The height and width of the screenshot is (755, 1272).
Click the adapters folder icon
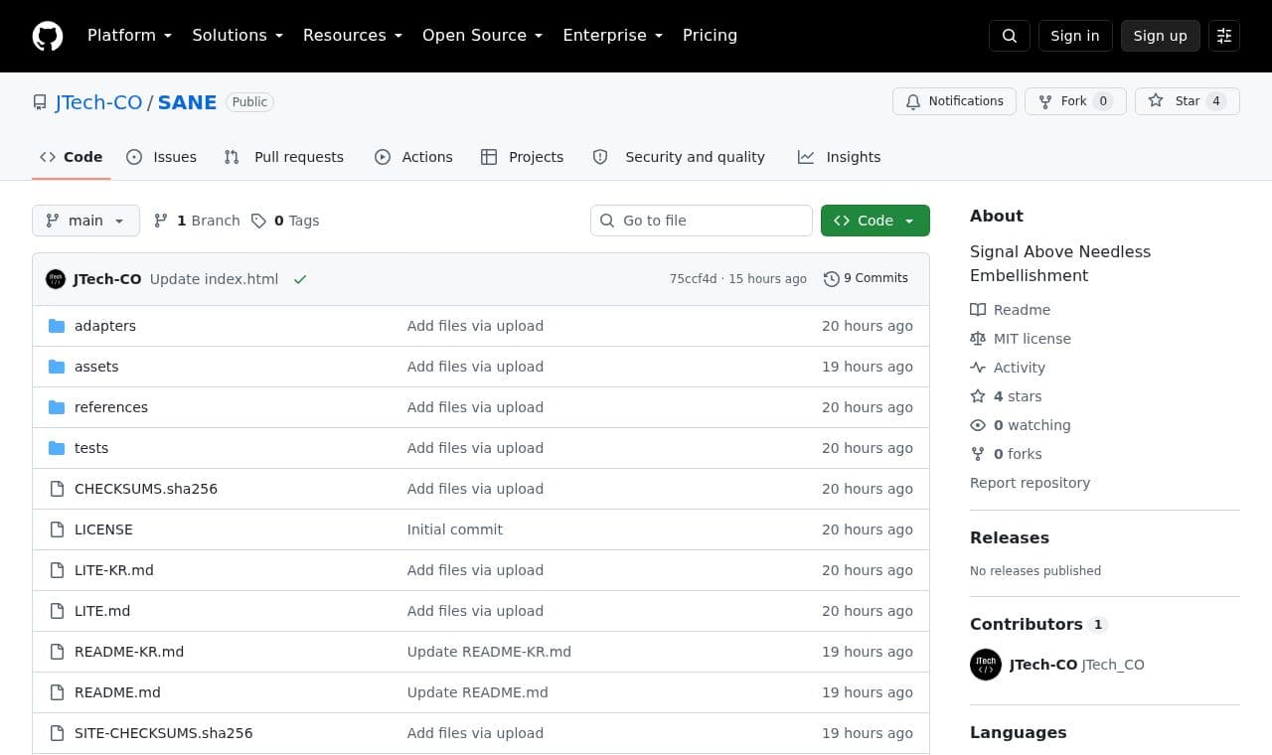coord(57,326)
